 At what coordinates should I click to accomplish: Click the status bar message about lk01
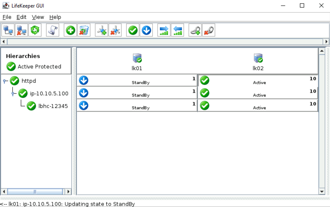pyautogui.click(x=67, y=204)
